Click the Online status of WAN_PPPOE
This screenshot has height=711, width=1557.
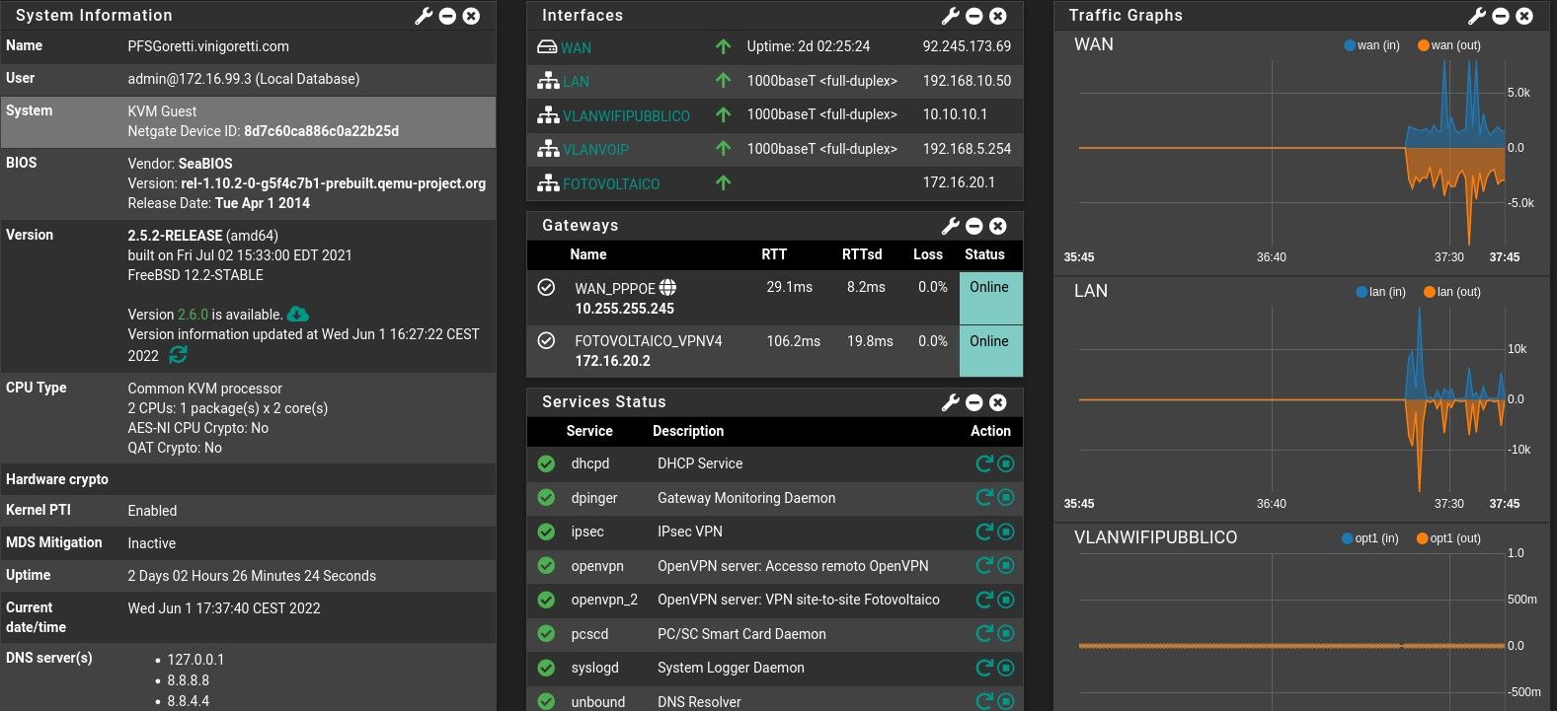pos(990,298)
